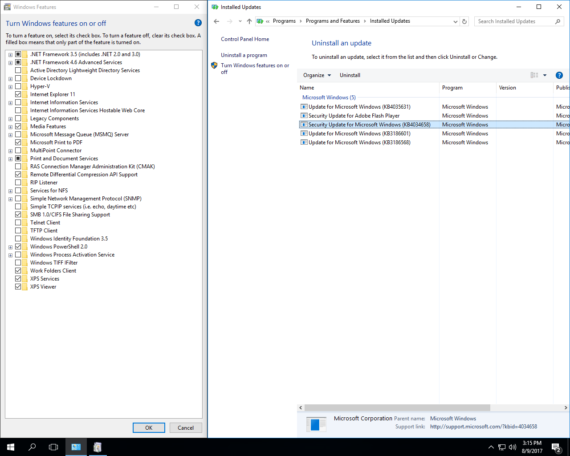Click the horizontal scrollbar thumb in updates list
Viewport: 570px width, 456px height.
[397, 408]
